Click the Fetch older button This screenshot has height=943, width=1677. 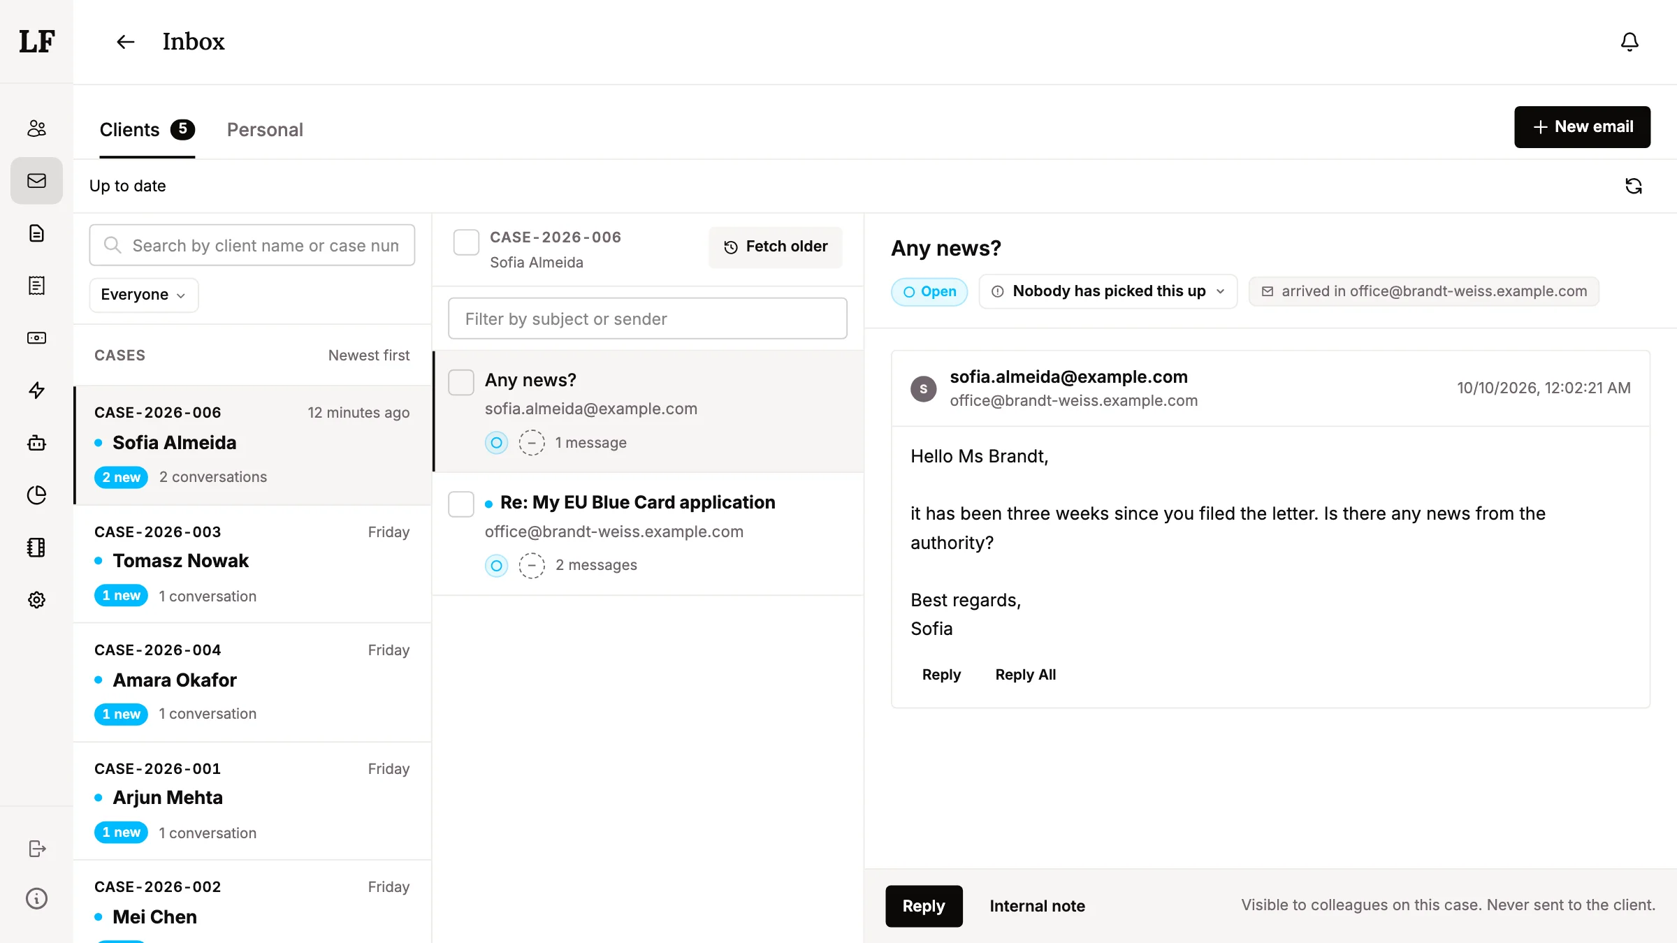coord(776,247)
